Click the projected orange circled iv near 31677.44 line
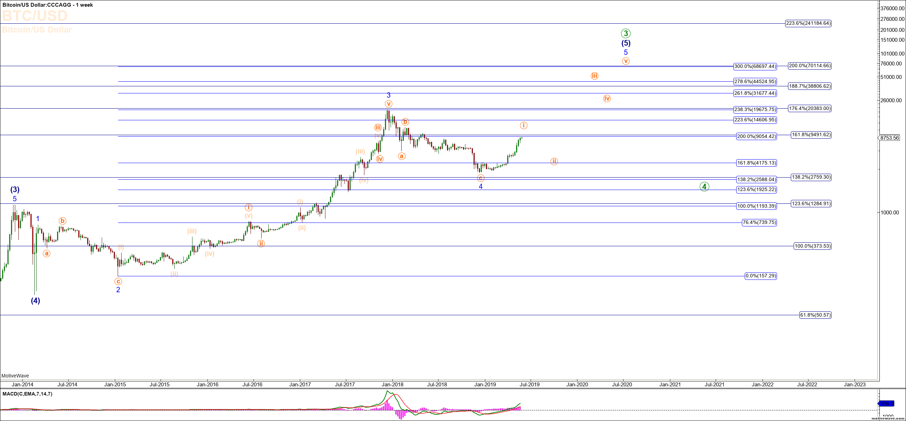The width and height of the screenshot is (906, 421). click(x=607, y=98)
